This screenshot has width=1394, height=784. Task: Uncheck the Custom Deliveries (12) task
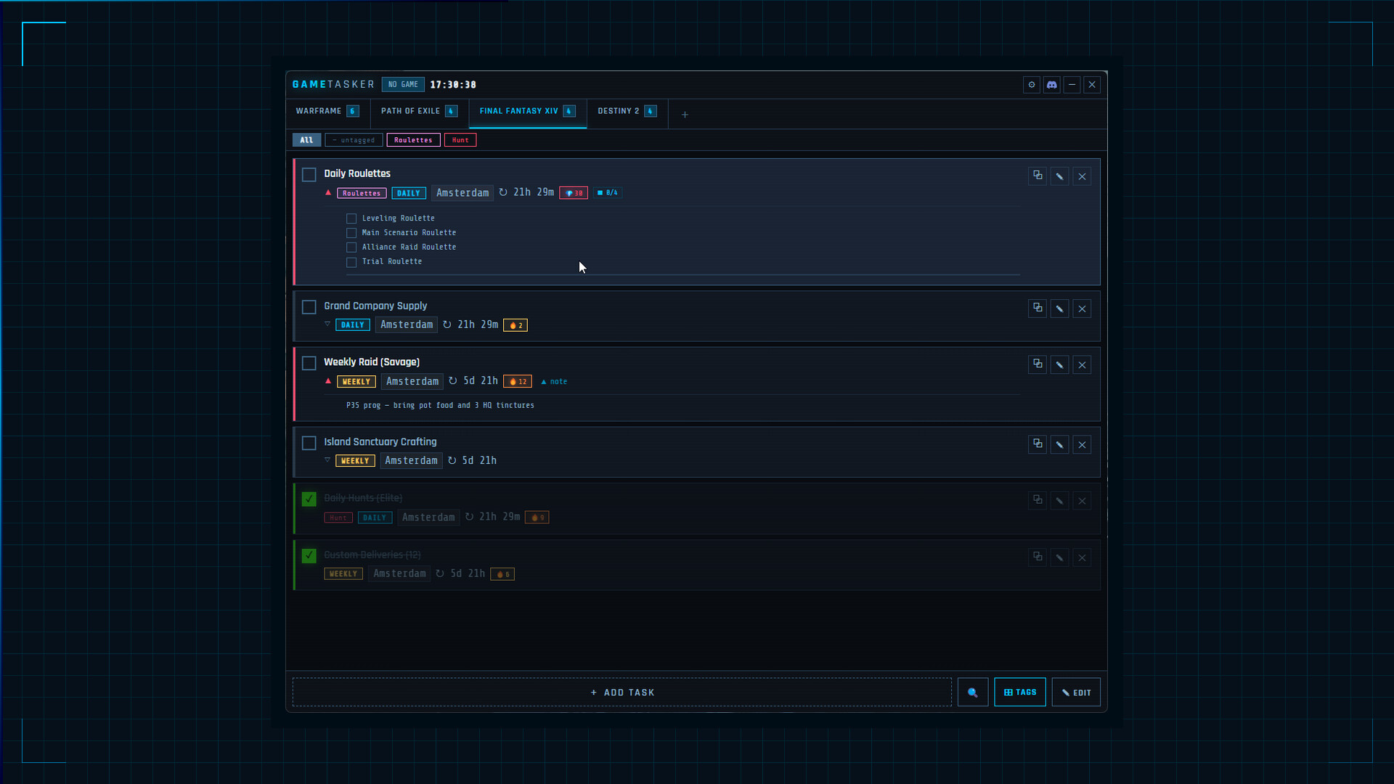pos(309,556)
